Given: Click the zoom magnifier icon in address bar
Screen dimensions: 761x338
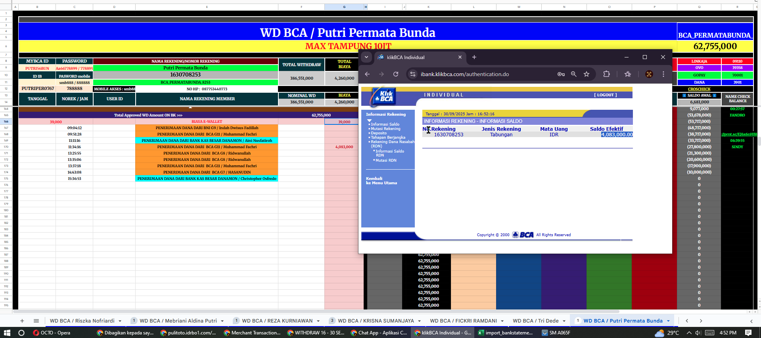Looking at the screenshot, I should click(x=573, y=74).
